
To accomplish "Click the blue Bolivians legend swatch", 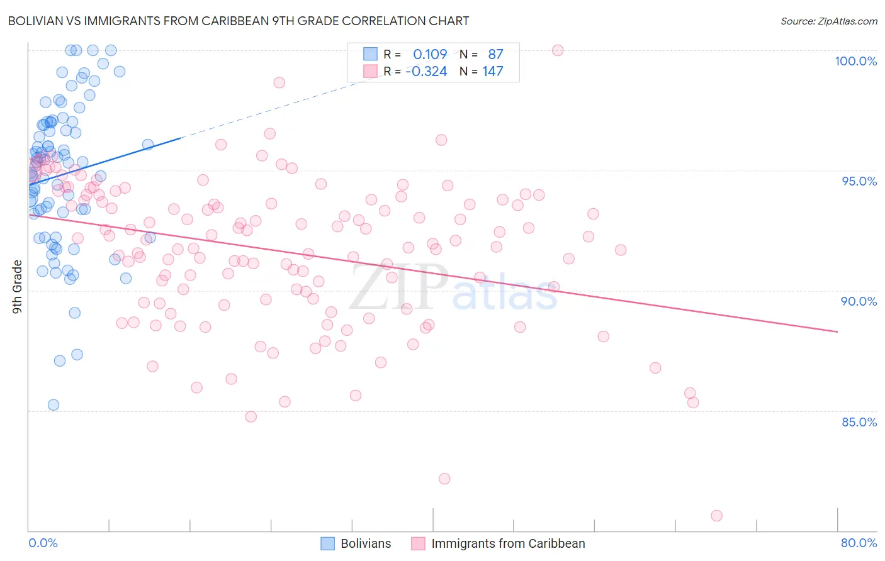I will (x=327, y=543).
